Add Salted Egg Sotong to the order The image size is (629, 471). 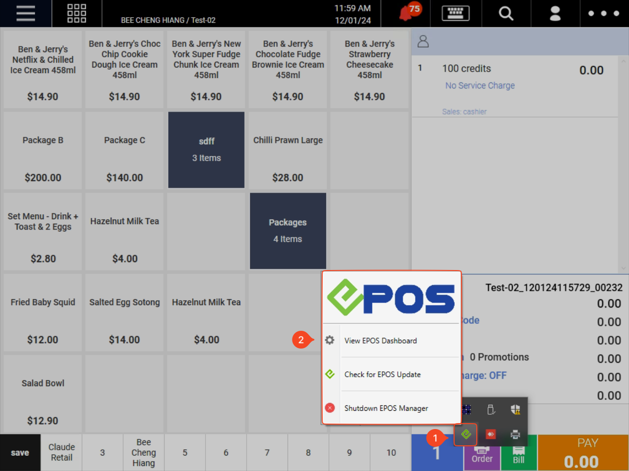125,313
